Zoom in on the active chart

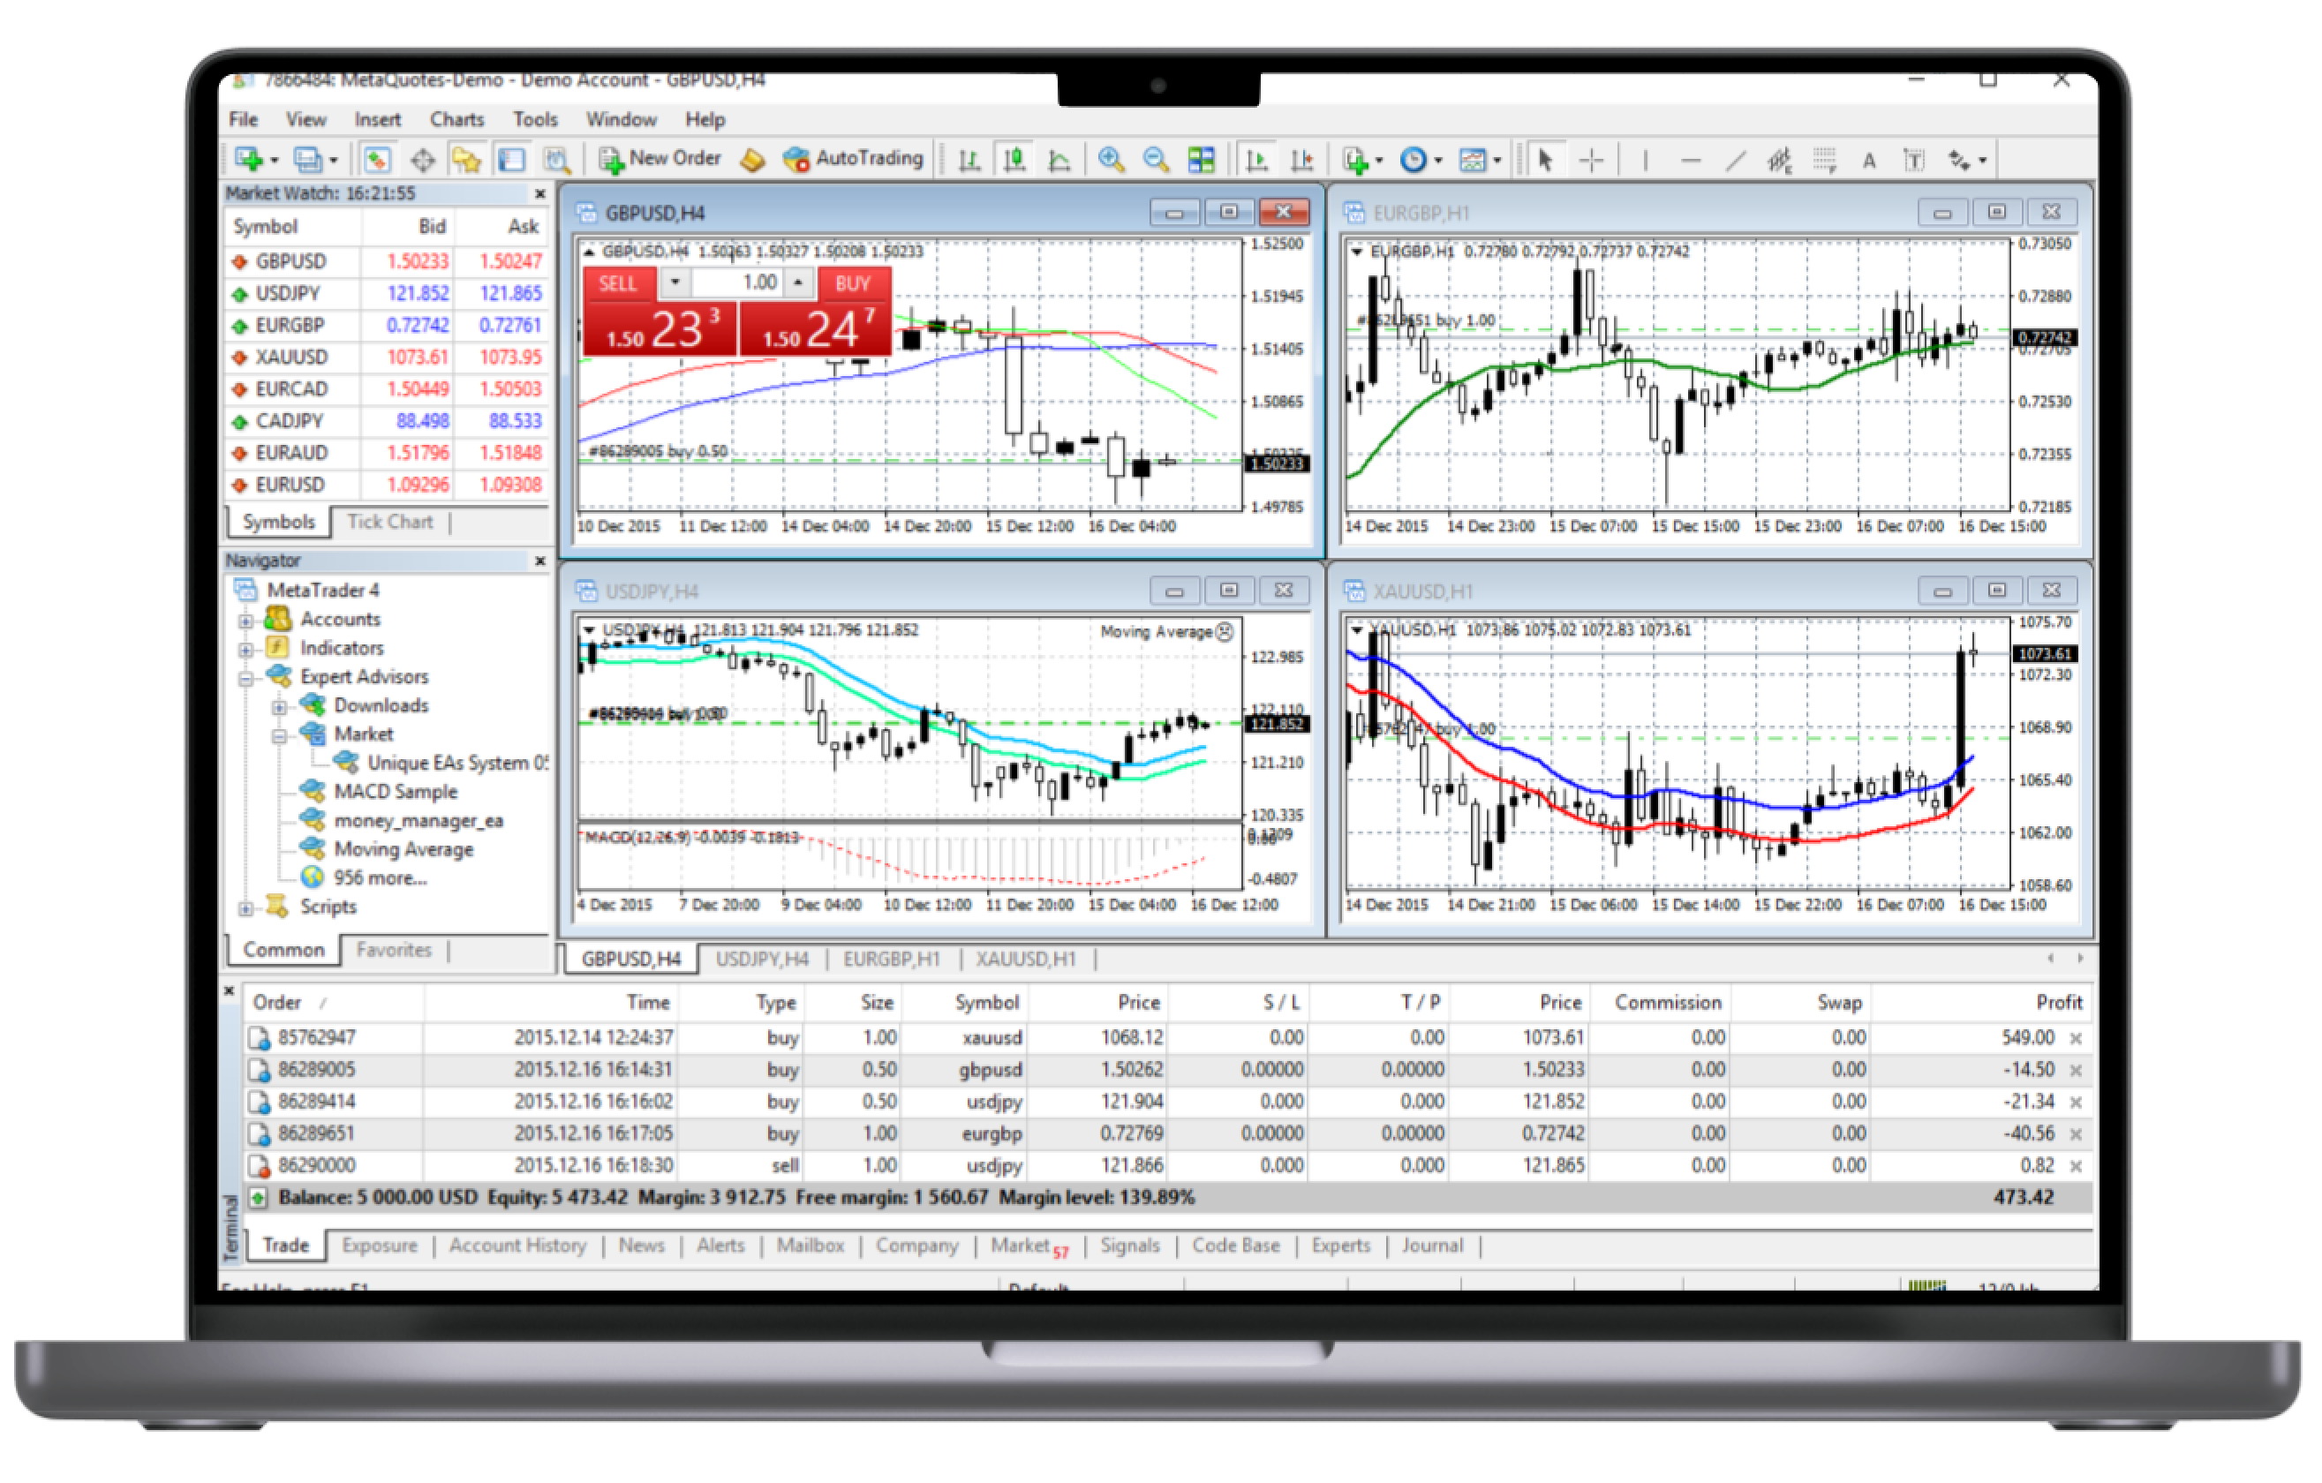point(1111,158)
